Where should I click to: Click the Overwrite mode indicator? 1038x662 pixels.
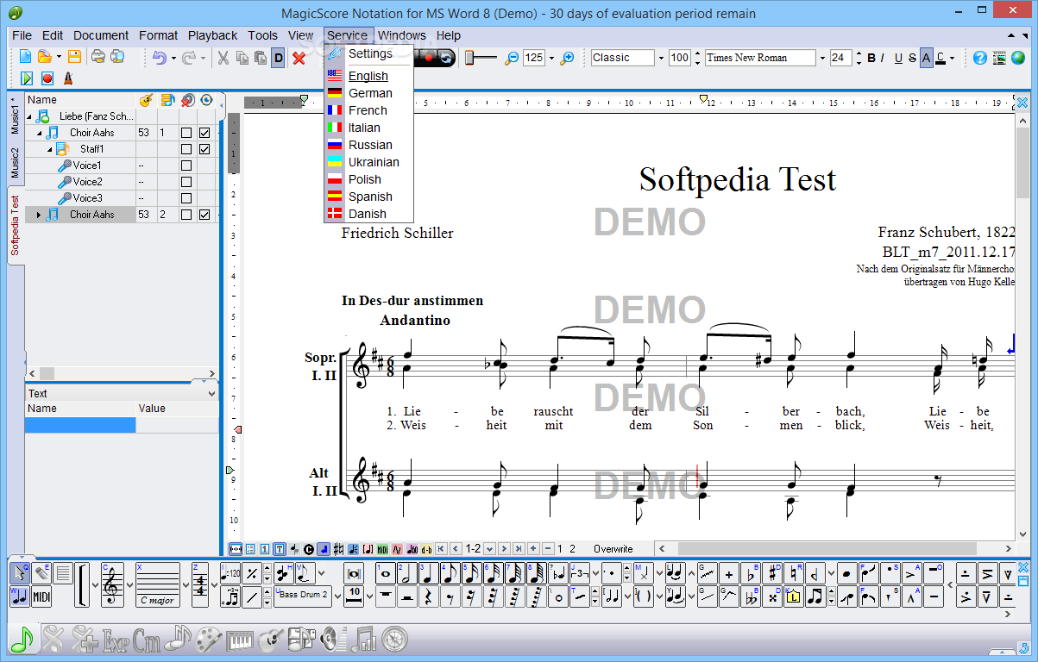(613, 548)
